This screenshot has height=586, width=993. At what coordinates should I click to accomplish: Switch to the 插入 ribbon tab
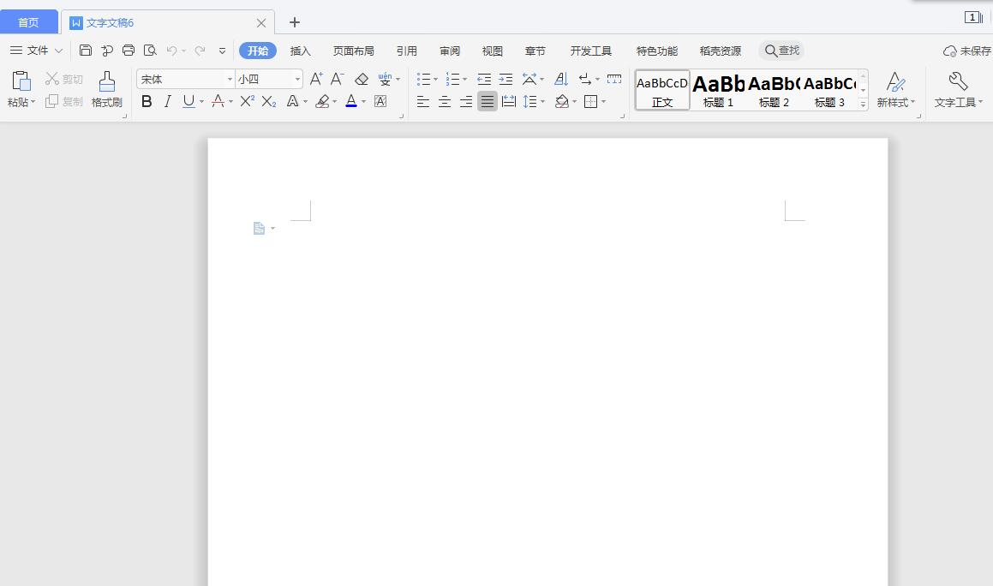click(300, 51)
